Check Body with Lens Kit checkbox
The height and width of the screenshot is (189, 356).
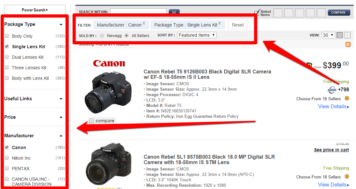pos(7,78)
